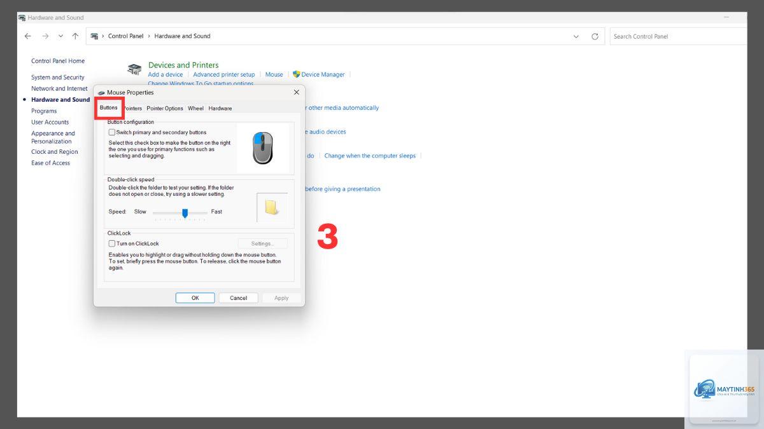Image resolution: width=764 pixels, height=429 pixels.
Task: Go to Control Panel Home
Action: (58, 61)
